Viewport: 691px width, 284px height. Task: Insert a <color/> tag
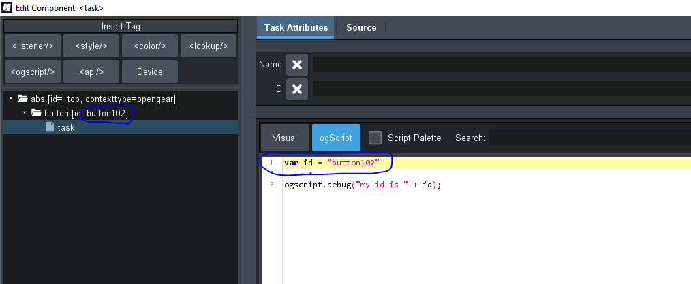(150, 46)
